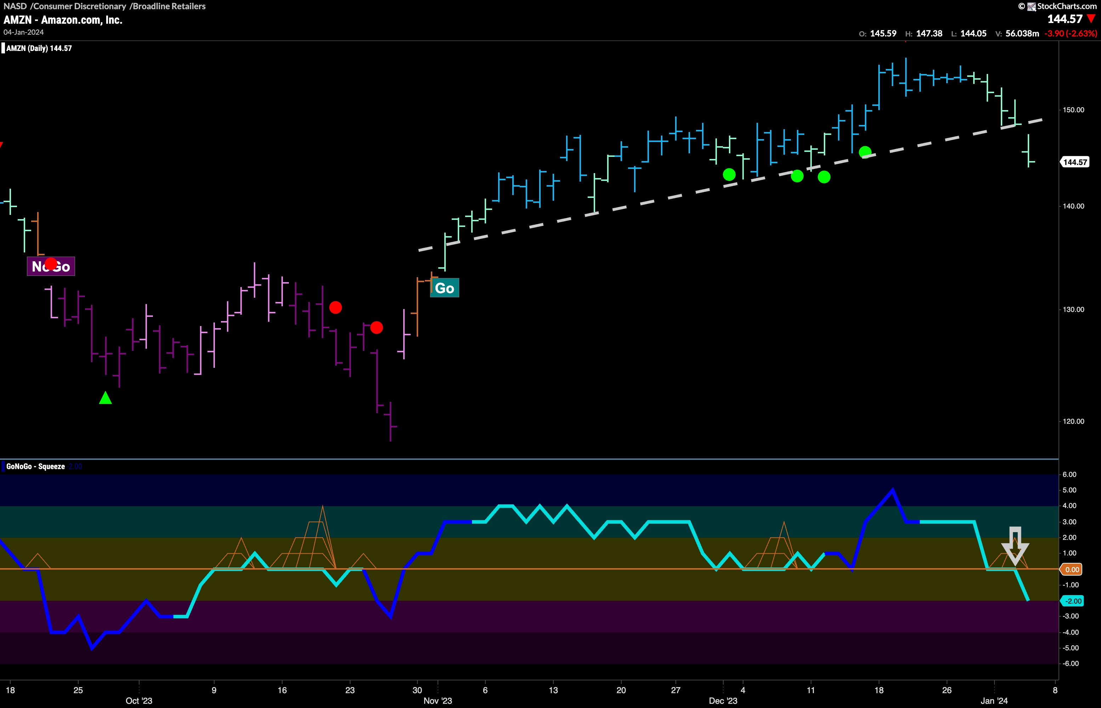Click the -4.00 oscillator axis label
Image resolution: width=1101 pixels, height=708 pixels.
coord(1070,632)
